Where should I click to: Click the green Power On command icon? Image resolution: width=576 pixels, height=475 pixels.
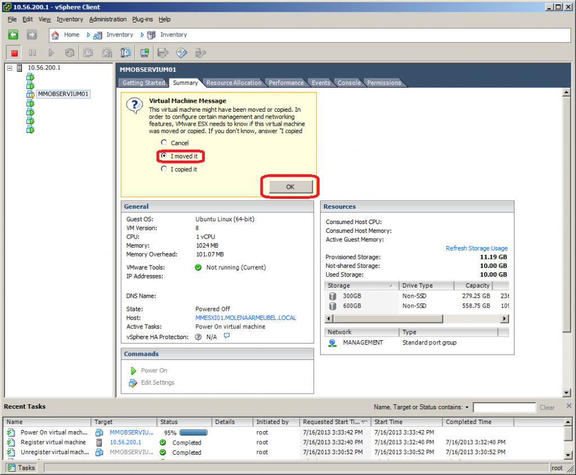coord(133,371)
